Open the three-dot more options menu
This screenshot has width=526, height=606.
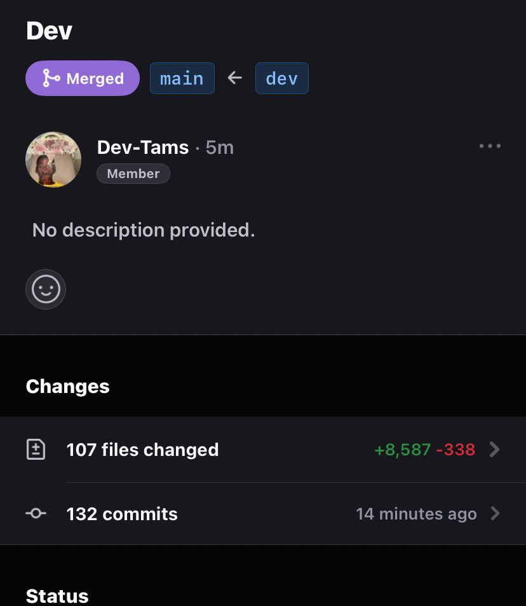490,146
